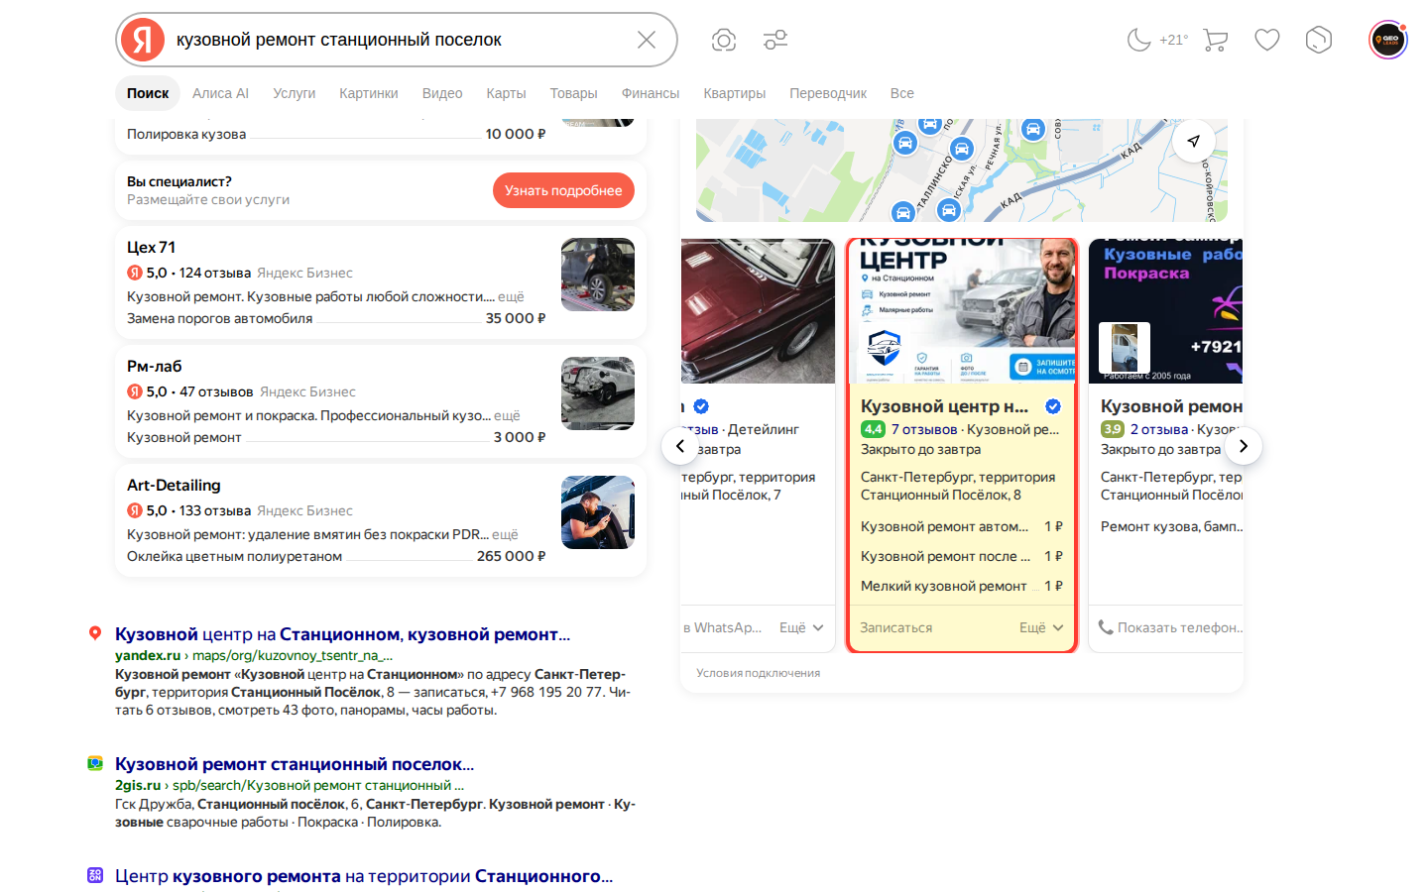Click Записаться on Кузовной центр card
This screenshot has width=1428, height=892.
(896, 627)
